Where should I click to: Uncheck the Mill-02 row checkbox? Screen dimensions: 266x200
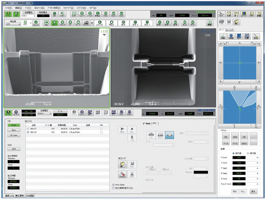coord(28,132)
